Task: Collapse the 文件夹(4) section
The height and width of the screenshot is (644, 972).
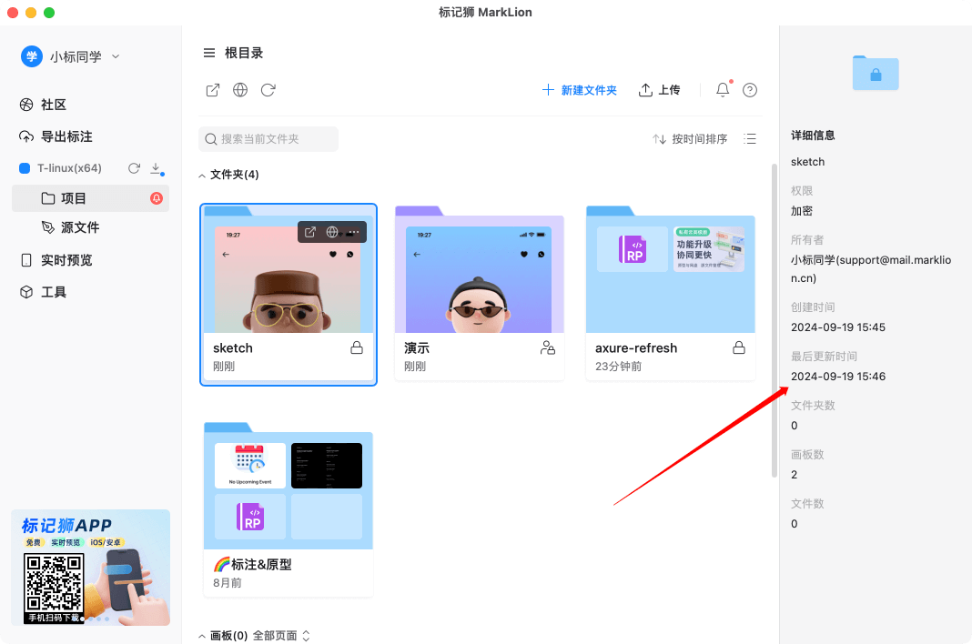Action: 202,175
